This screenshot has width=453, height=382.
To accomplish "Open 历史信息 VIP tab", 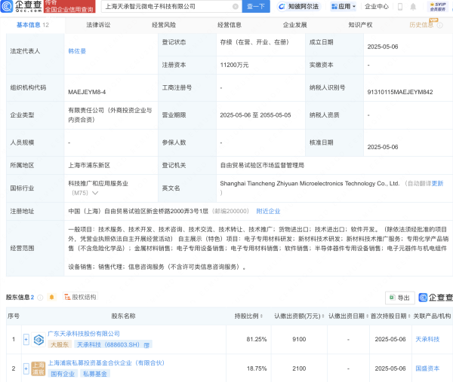I will [x=421, y=25].
